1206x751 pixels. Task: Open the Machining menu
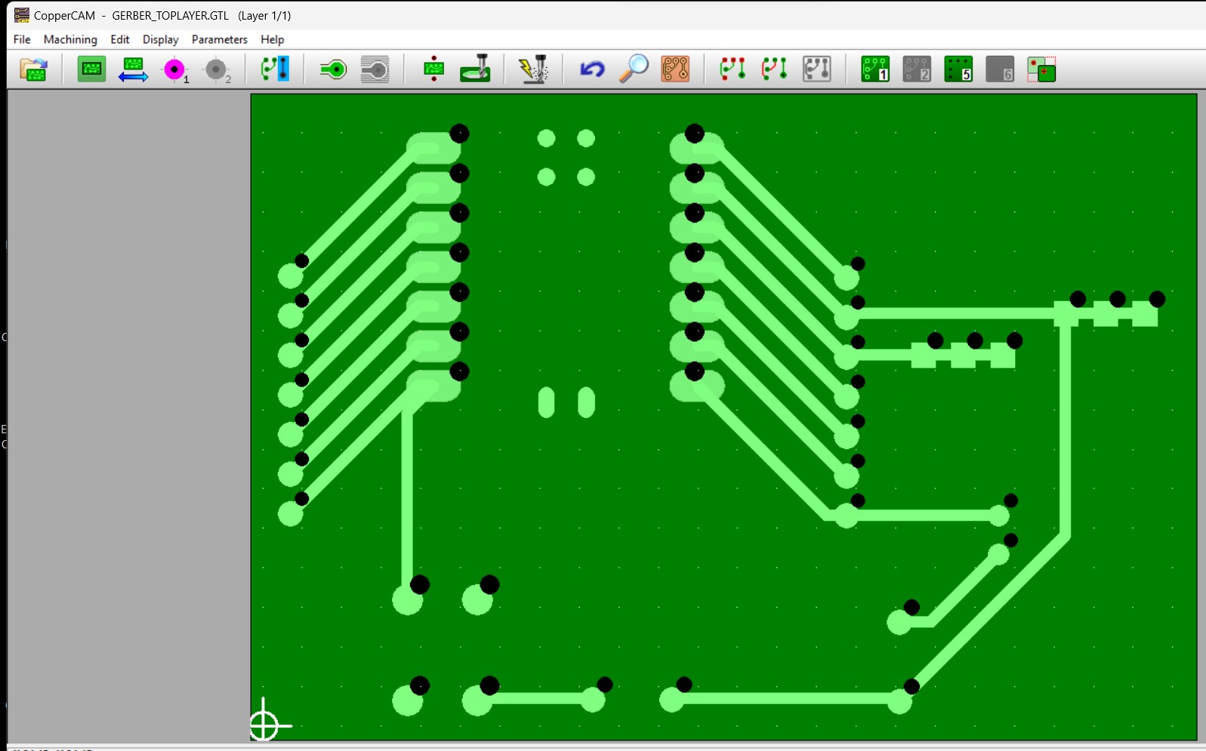pyautogui.click(x=70, y=39)
